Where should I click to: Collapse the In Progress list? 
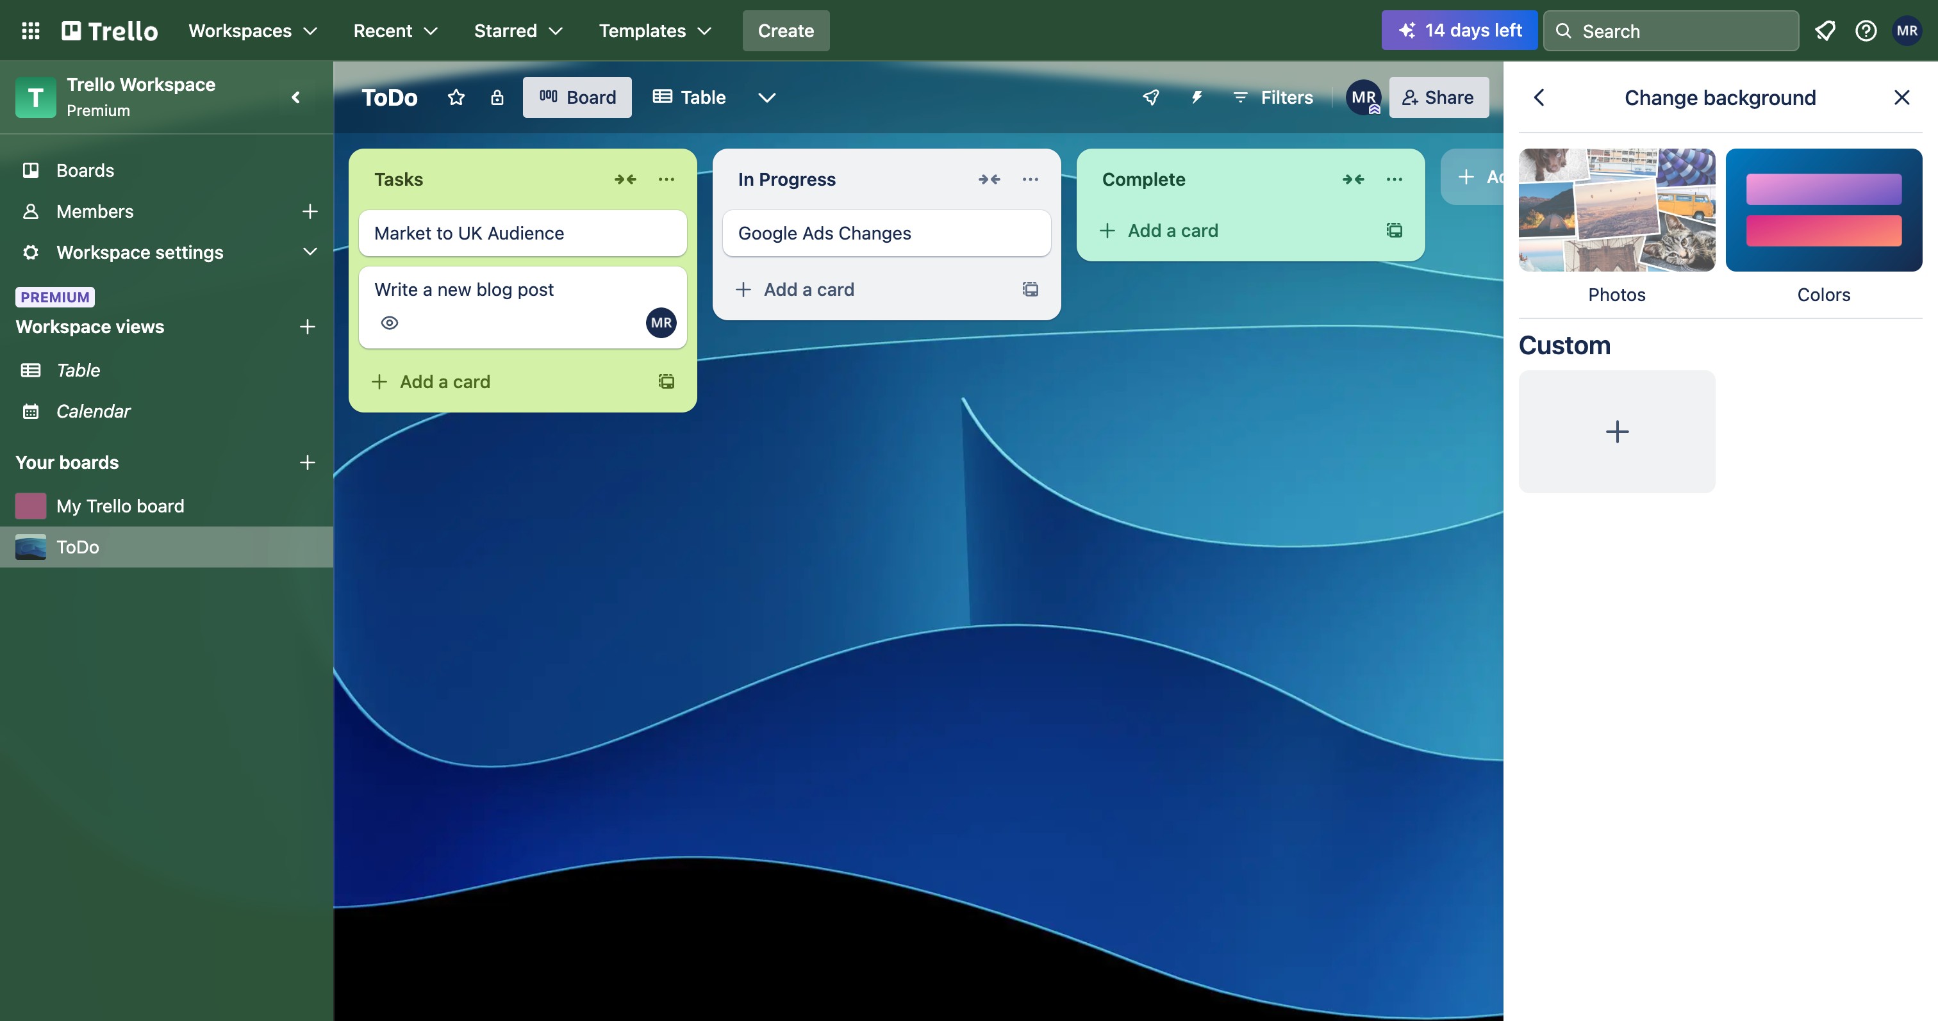click(990, 179)
